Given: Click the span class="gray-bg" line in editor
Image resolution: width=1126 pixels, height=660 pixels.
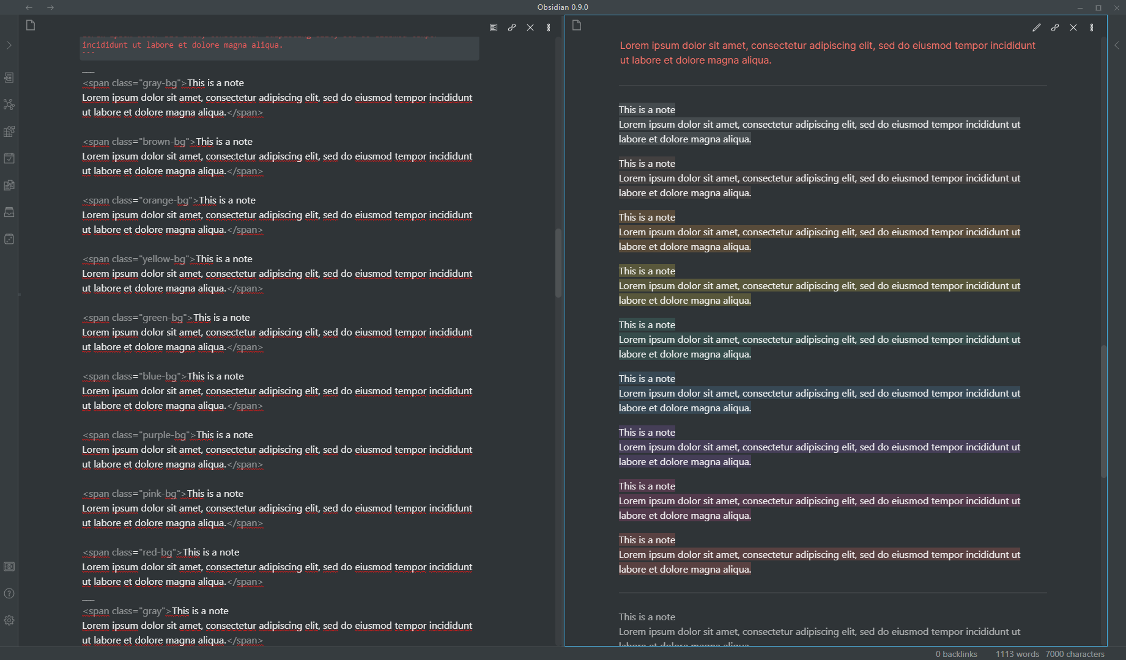Looking at the screenshot, I should (163, 83).
